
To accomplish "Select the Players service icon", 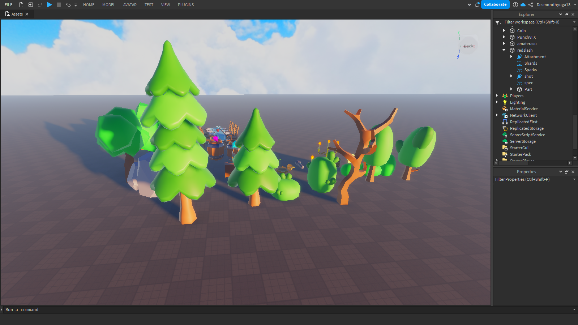I will tap(505, 96).
